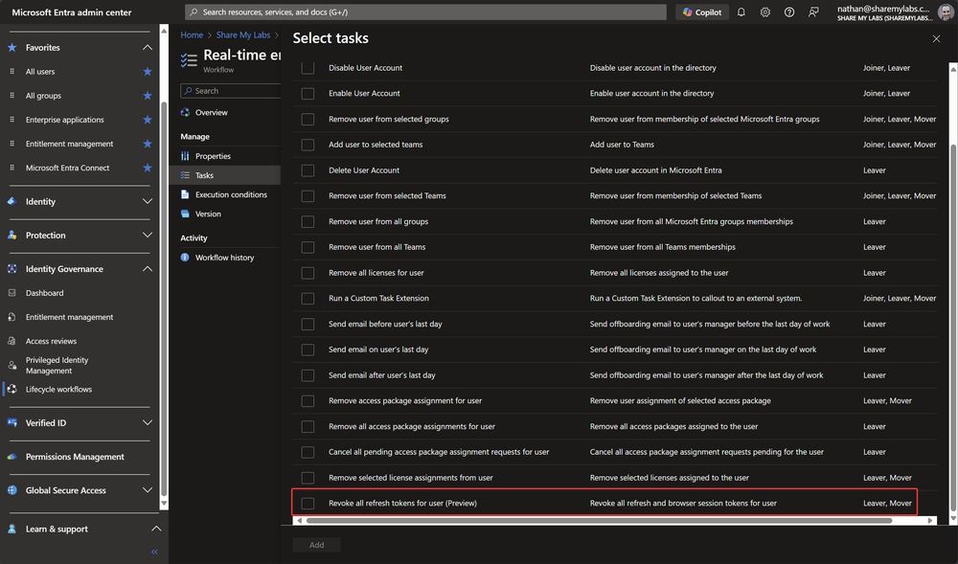Image resolution: width=958 pixels, height=564 pixels.
Task: Click the Overview icon in workflow menu
Action: (x=185, y=112)
